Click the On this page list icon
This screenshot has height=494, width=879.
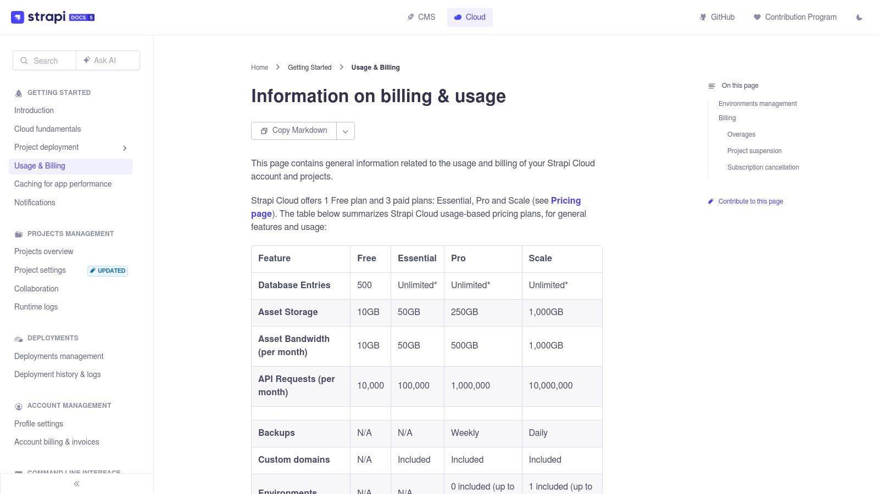tap(712, 86)
